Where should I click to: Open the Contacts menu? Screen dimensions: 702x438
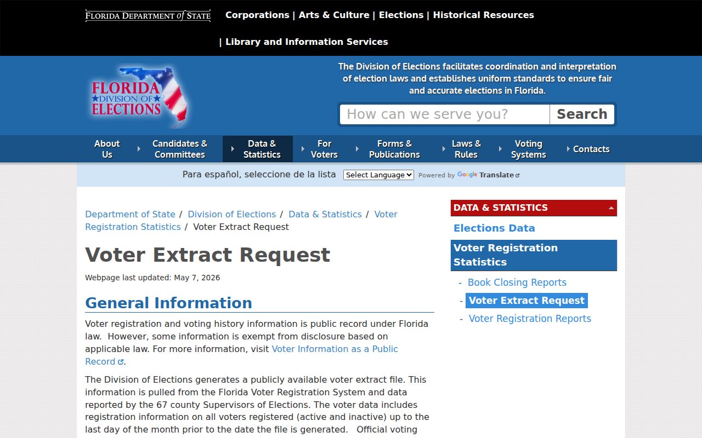pos(591,149)
